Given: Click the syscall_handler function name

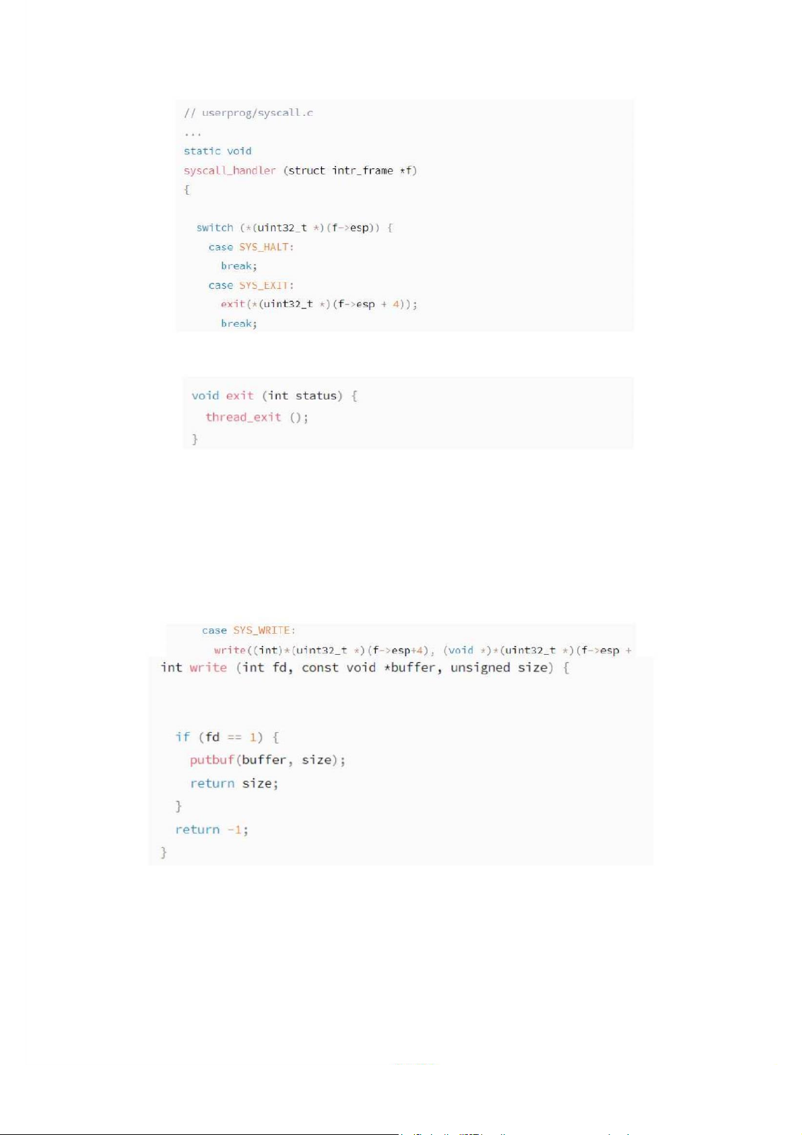Looking at the screenshot, I should (x=230, y=170).
